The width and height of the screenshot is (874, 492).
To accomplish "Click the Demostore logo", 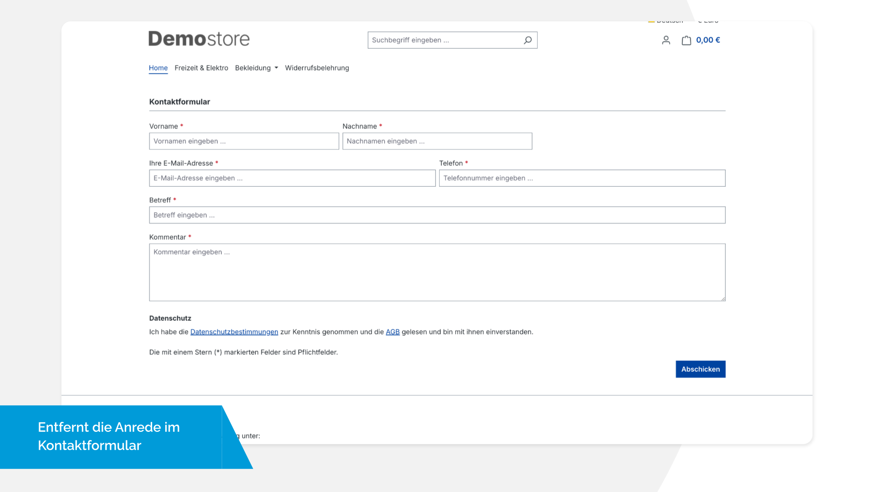I will (199, 39).
